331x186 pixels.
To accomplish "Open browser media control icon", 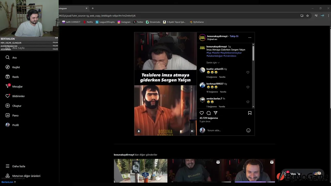I will 316,16.
